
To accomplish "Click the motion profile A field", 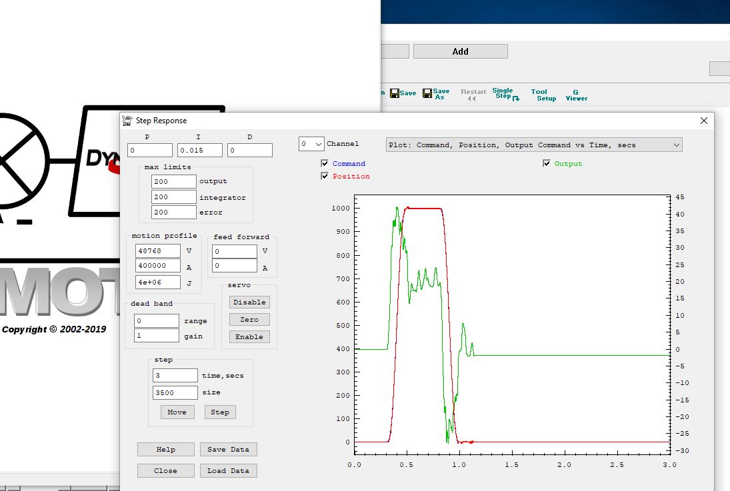I will pyautogui.click(x=158, y=266).
